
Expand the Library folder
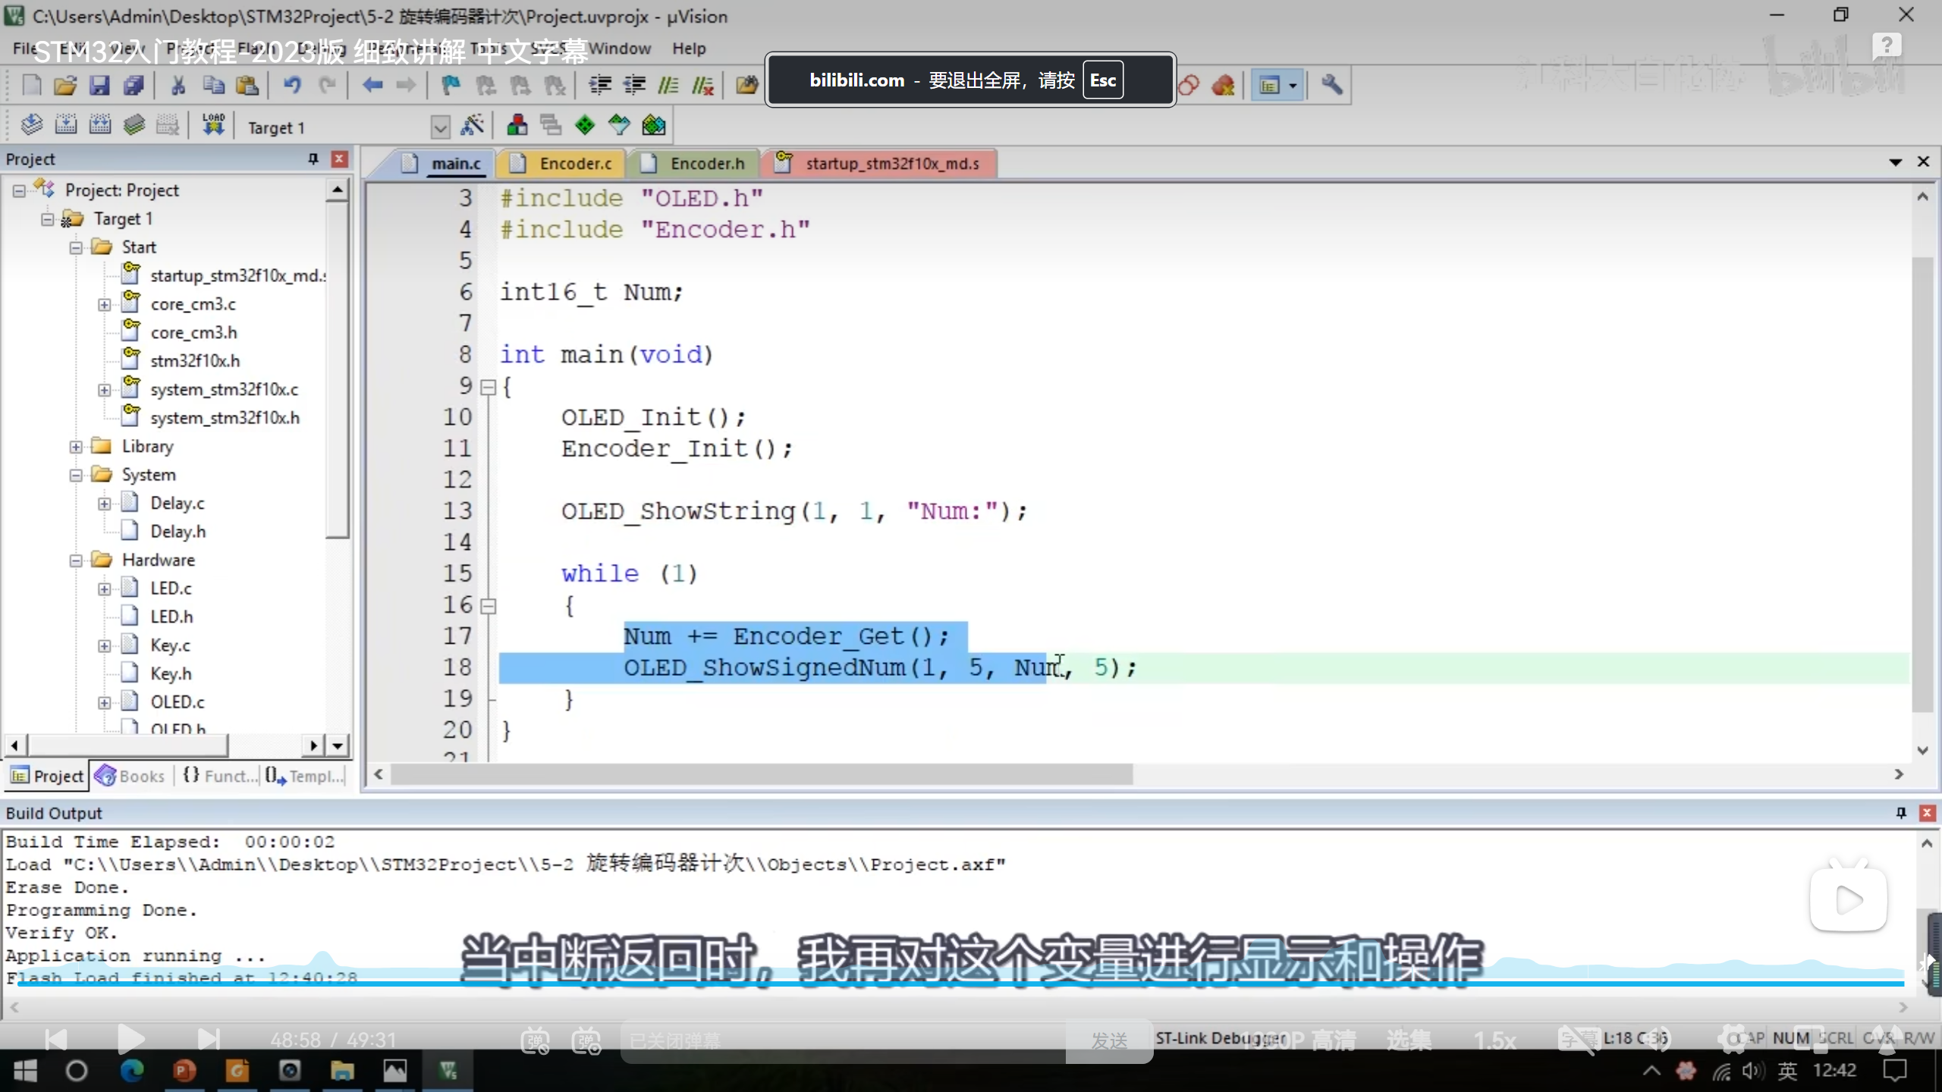[76, 447]
